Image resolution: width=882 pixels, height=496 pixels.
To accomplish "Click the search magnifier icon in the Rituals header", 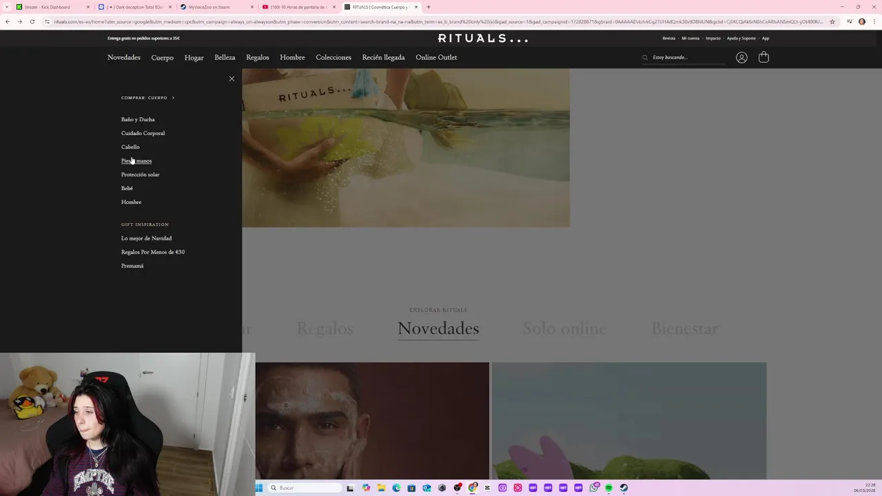I will coord(645,58).
